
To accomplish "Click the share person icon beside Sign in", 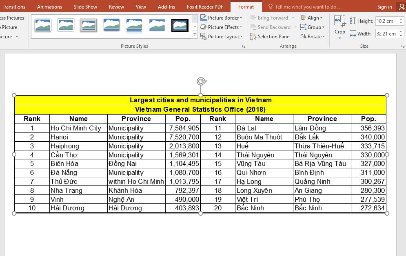I will pos(402,7).
